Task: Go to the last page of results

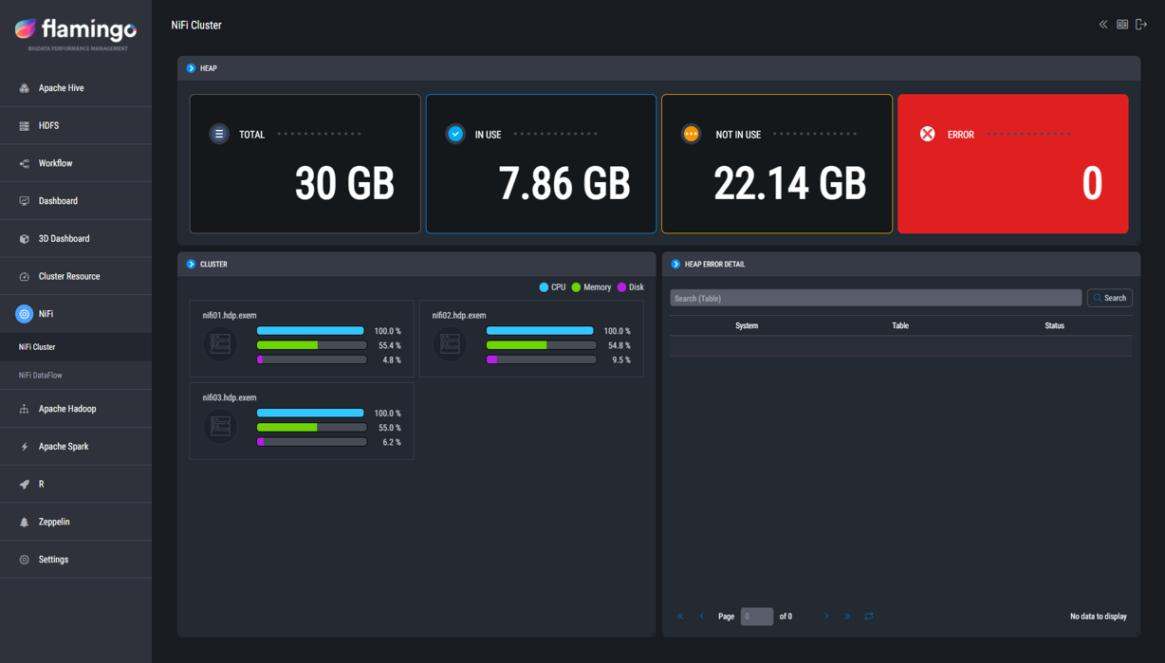Action: (x=847, y=617)
